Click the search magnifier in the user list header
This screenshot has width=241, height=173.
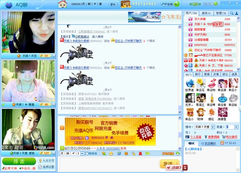(x=232, y=13)
